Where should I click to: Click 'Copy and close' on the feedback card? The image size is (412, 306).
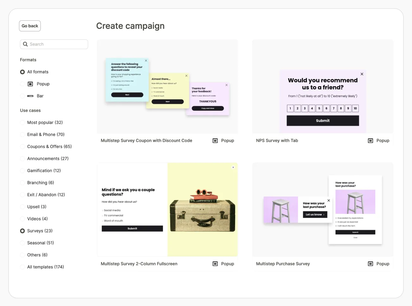(x=208, y=108)
